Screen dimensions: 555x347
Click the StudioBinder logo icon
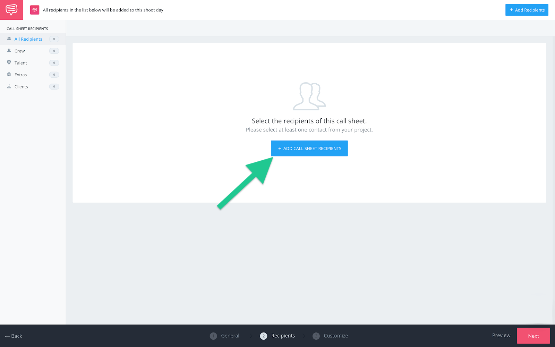point(11,10)
